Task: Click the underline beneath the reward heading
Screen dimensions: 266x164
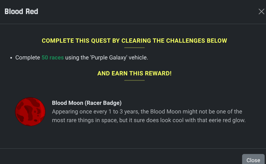Action: coord(134,80)
